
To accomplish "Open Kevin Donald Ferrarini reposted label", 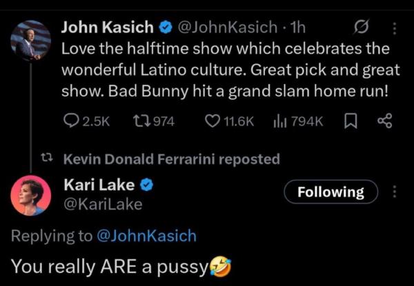I will [171, 159].
